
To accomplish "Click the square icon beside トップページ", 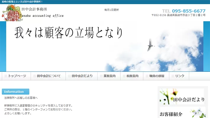I will pos(6,76).
